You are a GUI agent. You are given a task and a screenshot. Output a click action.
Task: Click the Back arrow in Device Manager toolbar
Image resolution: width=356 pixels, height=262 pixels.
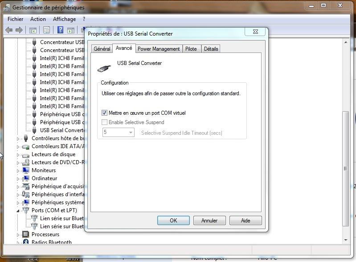(9, 30)
